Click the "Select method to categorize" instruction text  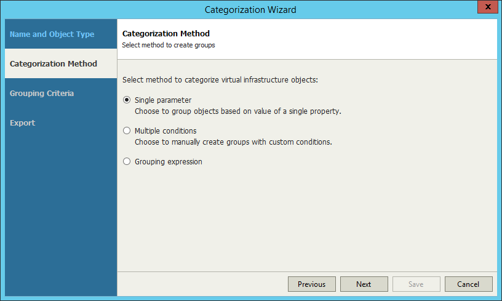click(220, 80)
